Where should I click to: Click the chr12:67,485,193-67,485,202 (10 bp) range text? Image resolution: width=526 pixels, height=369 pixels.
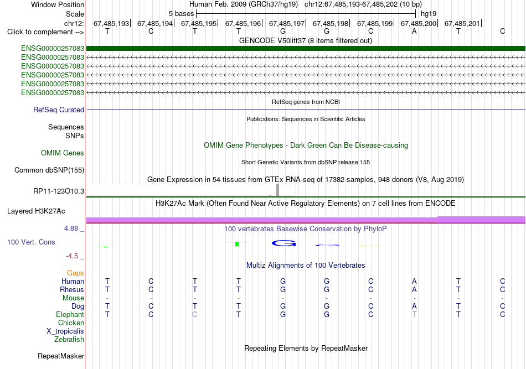[x=363, y=4]
